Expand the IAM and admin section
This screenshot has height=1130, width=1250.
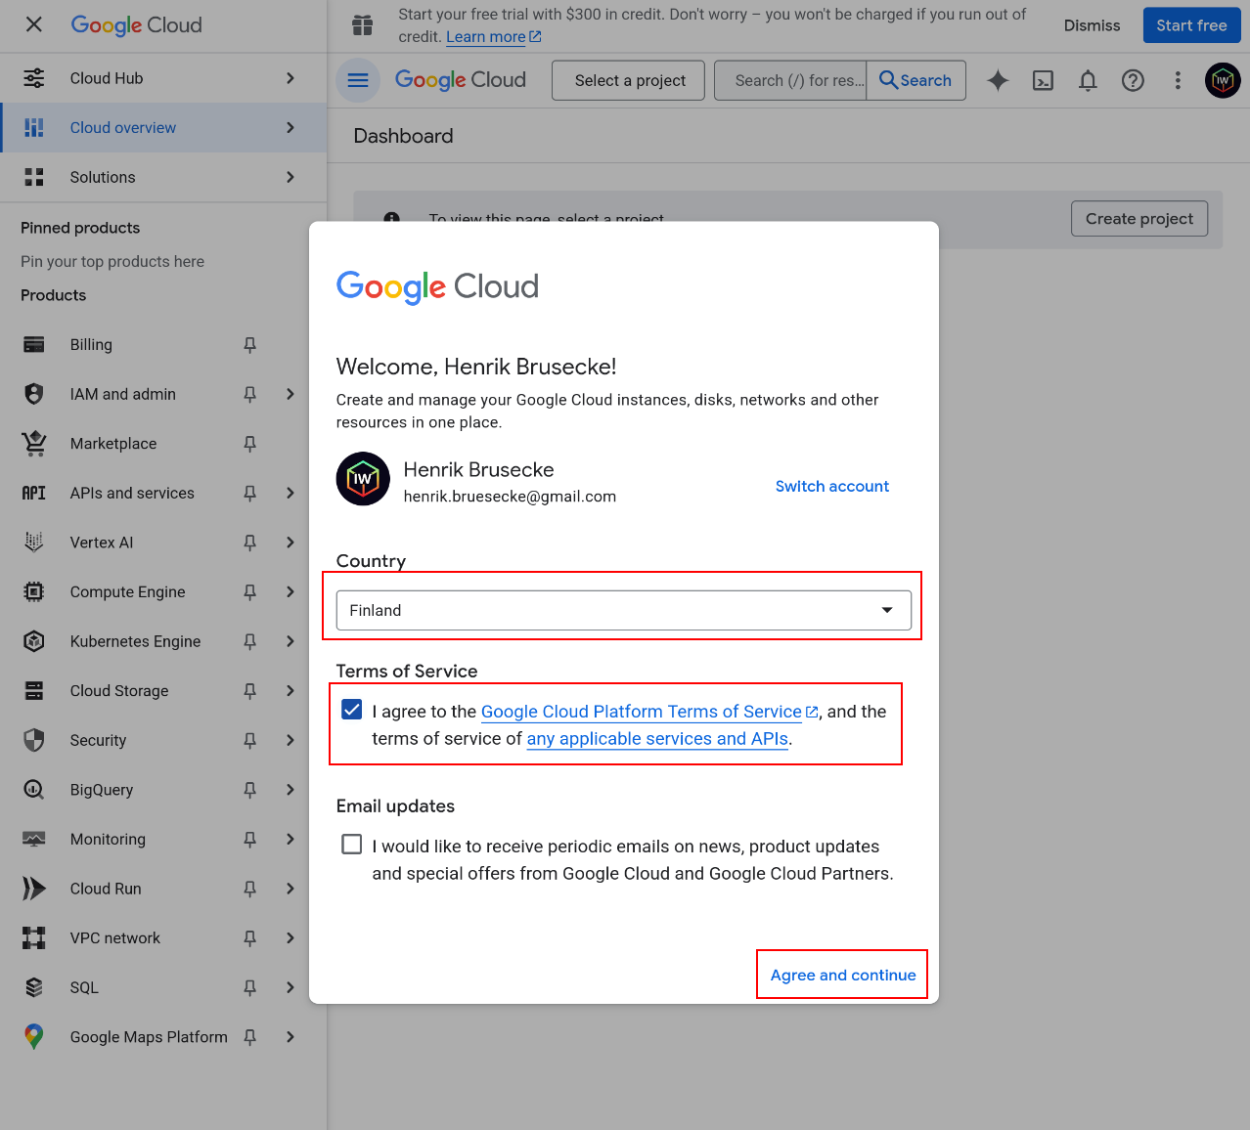290,394
